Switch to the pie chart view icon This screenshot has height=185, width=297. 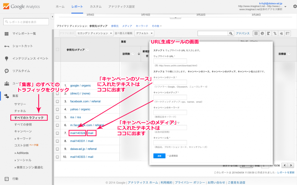coord(262,33)
